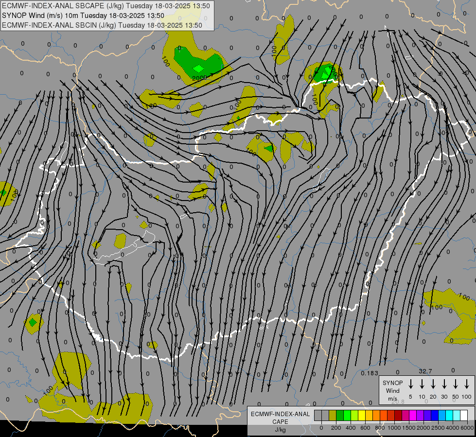Click the '0.183' value on the map
Image resolution: width=476 pixels, height=437 pixels.
click(x=370, y=373)
